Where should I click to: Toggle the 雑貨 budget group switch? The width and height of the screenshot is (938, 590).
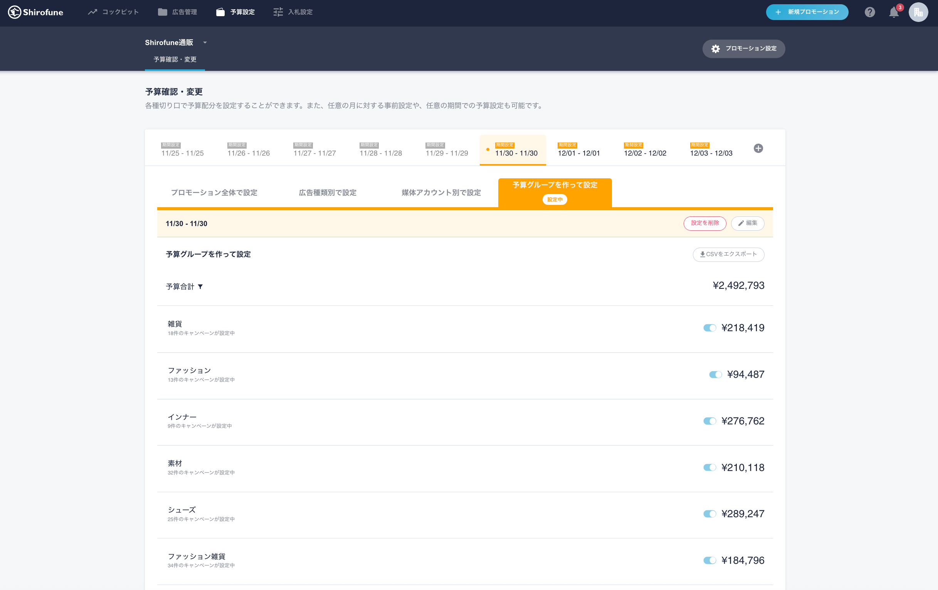(709, 328)
